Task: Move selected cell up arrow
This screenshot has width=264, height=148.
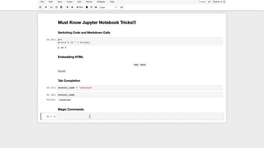Action: click(67, 7)
